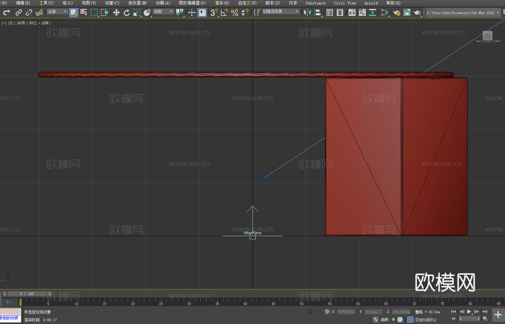Step to previous frame
The image size is (505, 324).
coord(462,312)
